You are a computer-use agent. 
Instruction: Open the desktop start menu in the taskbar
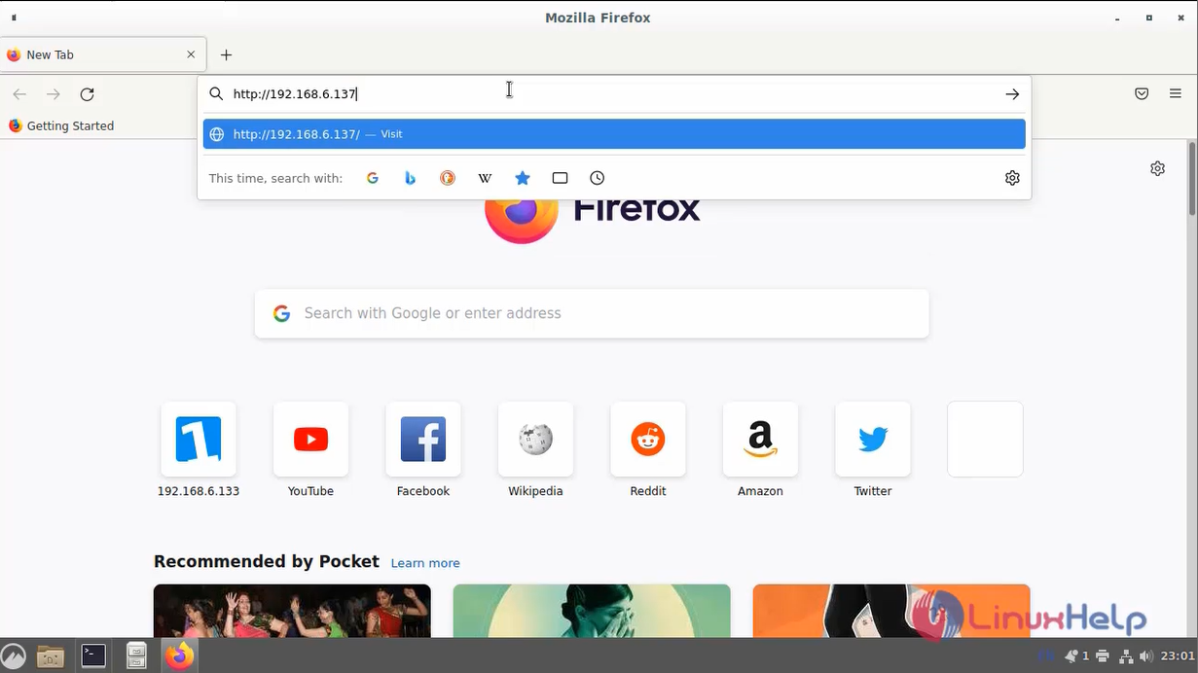click(13, 656)
